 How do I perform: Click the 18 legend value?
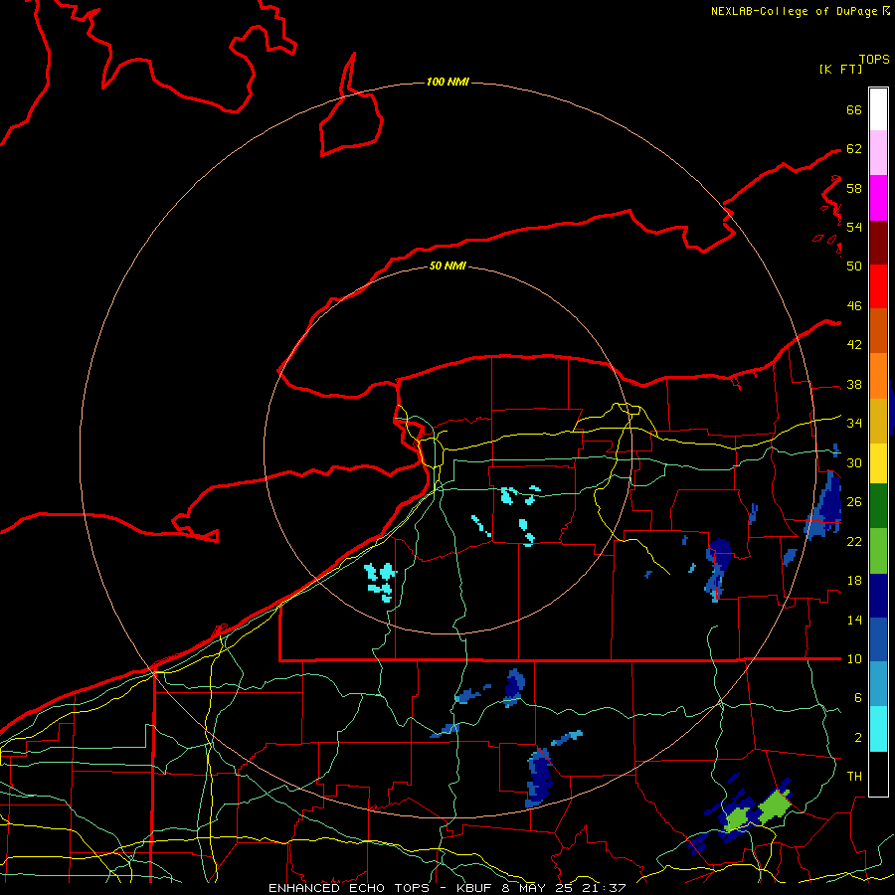pos(854,581)
